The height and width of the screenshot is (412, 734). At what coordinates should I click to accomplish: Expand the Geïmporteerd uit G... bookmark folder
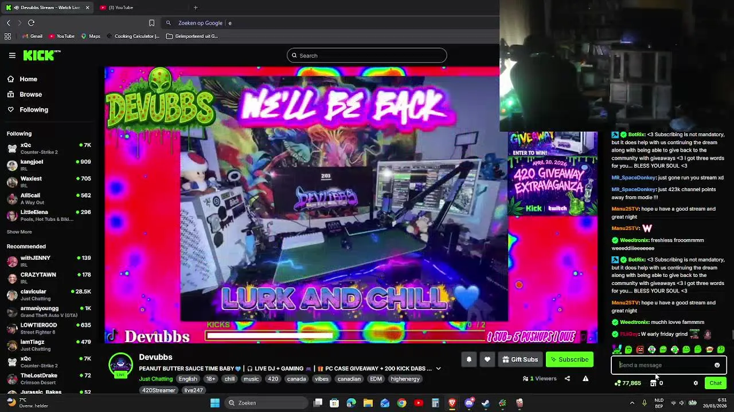(x=192, y=36)
